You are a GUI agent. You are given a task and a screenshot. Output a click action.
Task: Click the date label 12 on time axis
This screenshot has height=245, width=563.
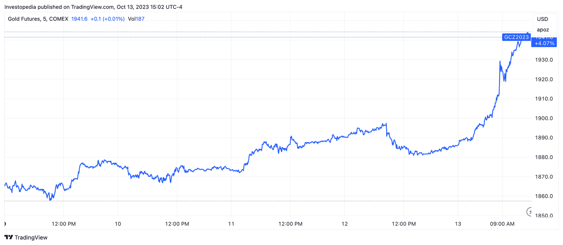click(345, 224)
